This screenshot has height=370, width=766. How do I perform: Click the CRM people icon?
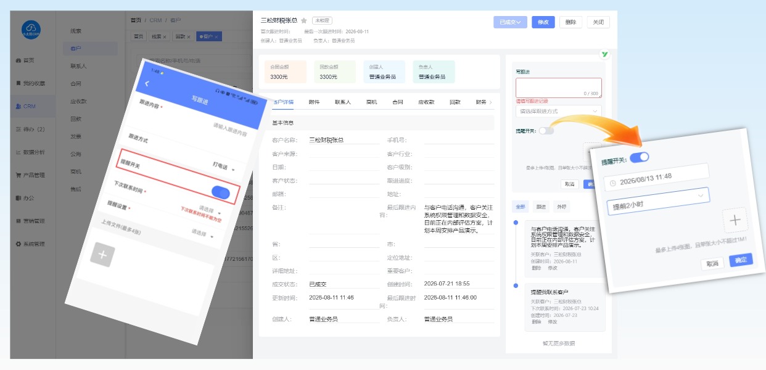click(19, 106)
